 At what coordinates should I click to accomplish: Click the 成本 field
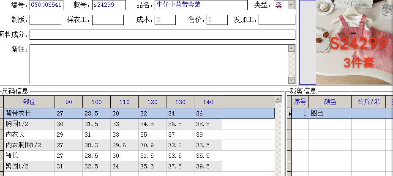pos(165,20)
